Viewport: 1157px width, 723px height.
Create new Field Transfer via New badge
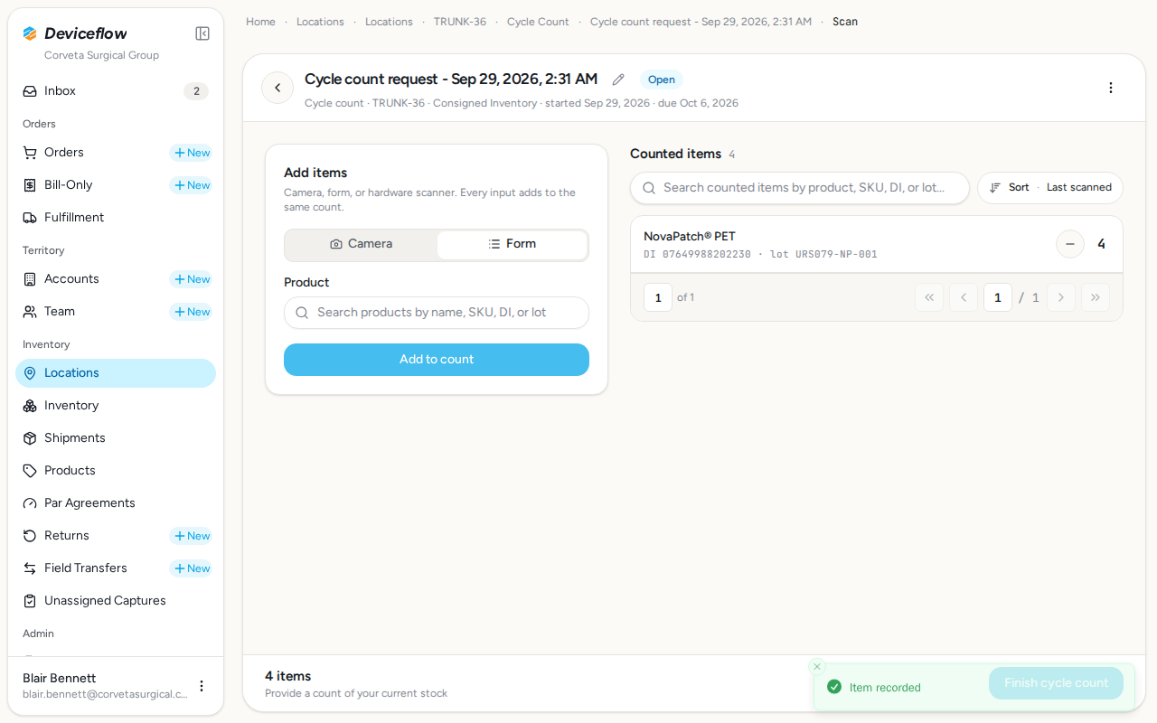192,568
